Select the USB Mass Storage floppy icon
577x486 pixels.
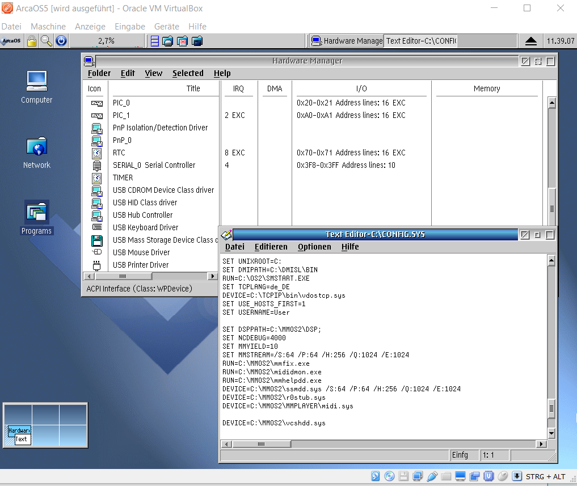pos(97,240)
